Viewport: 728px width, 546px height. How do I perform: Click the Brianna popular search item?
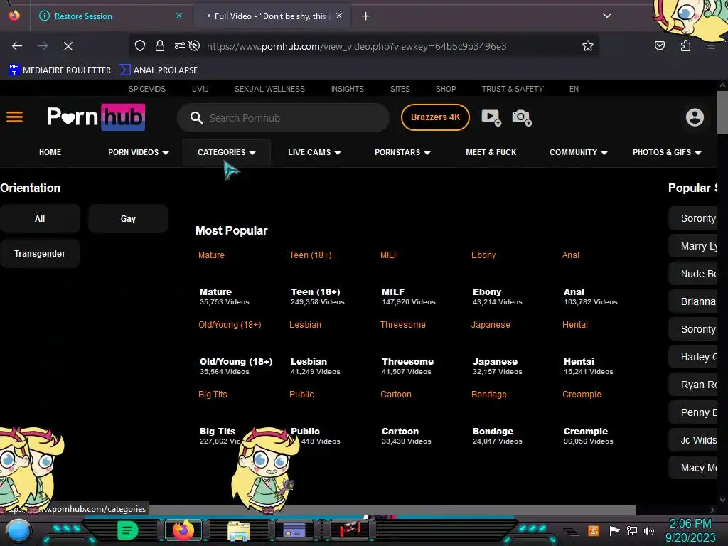(x=693, y=301)
